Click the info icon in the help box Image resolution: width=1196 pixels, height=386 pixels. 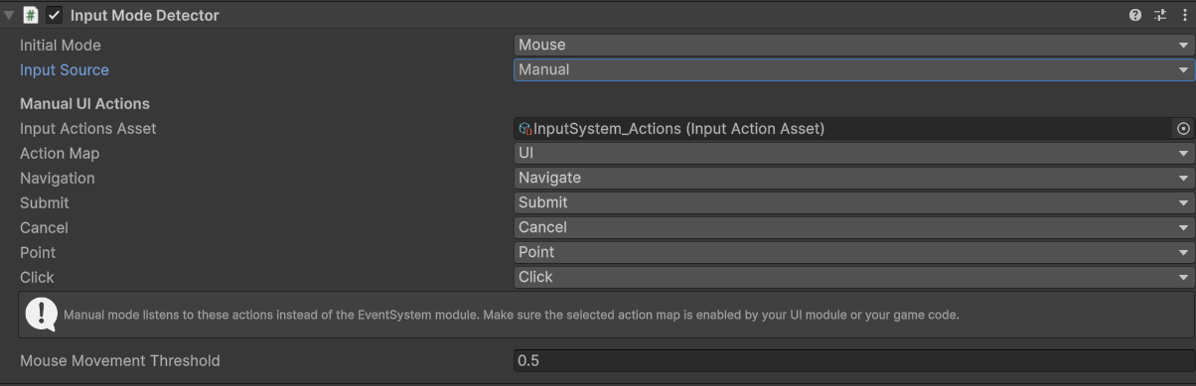pos(41,315)
